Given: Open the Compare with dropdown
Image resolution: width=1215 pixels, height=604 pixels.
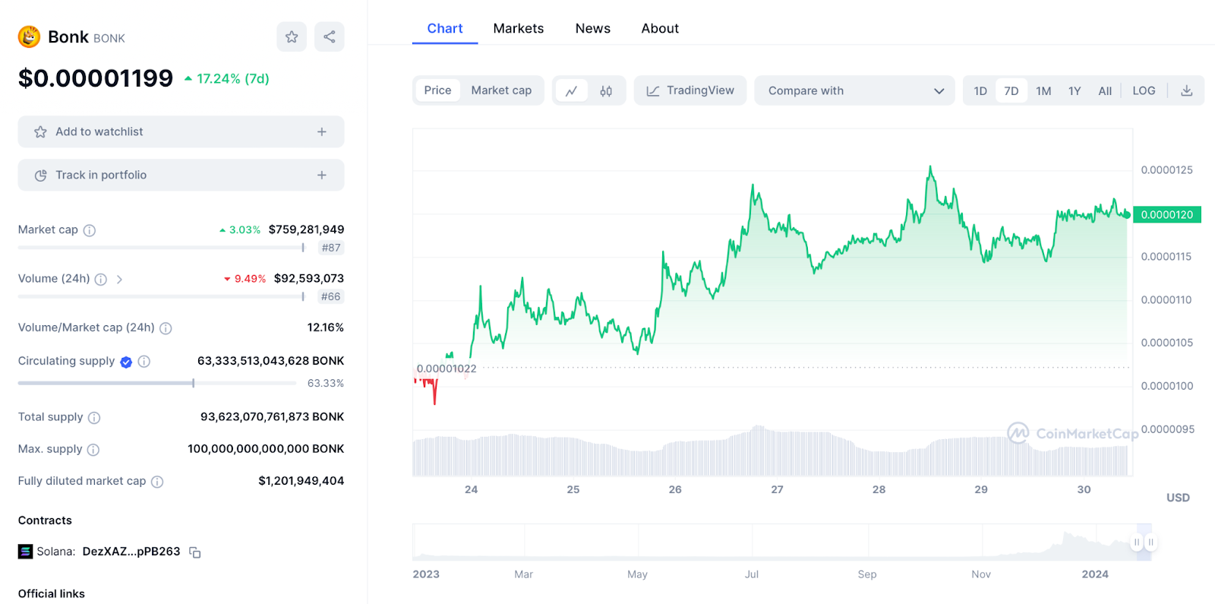Looking at the screenshot, I should click(854, 90).
